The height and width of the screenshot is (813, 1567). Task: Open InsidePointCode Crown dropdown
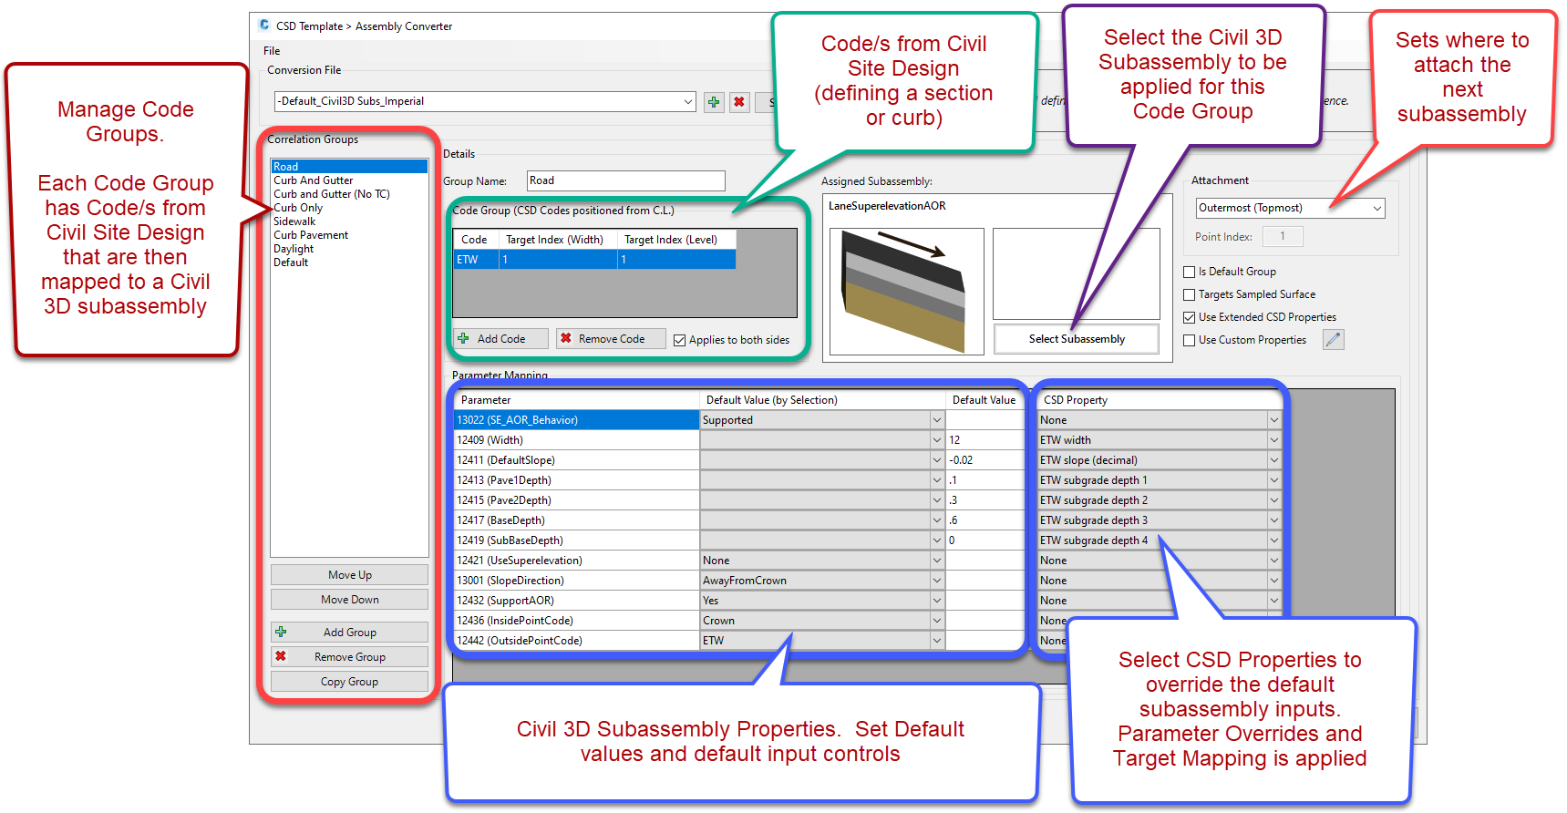[x=936, y=621]
